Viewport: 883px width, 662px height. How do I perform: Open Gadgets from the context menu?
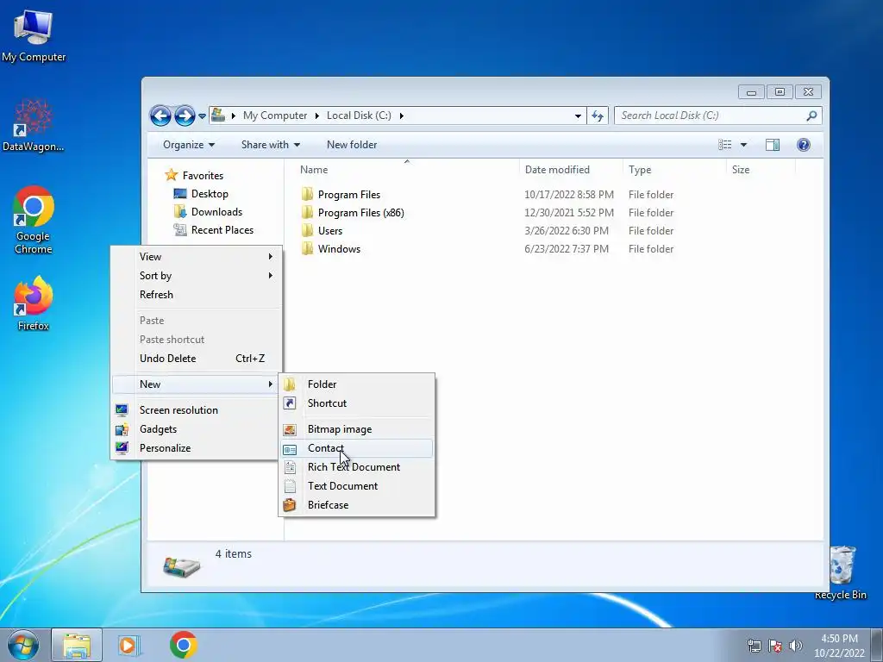point(196,429)
